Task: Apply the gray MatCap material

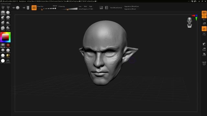Action: click(x=3, y=45)
